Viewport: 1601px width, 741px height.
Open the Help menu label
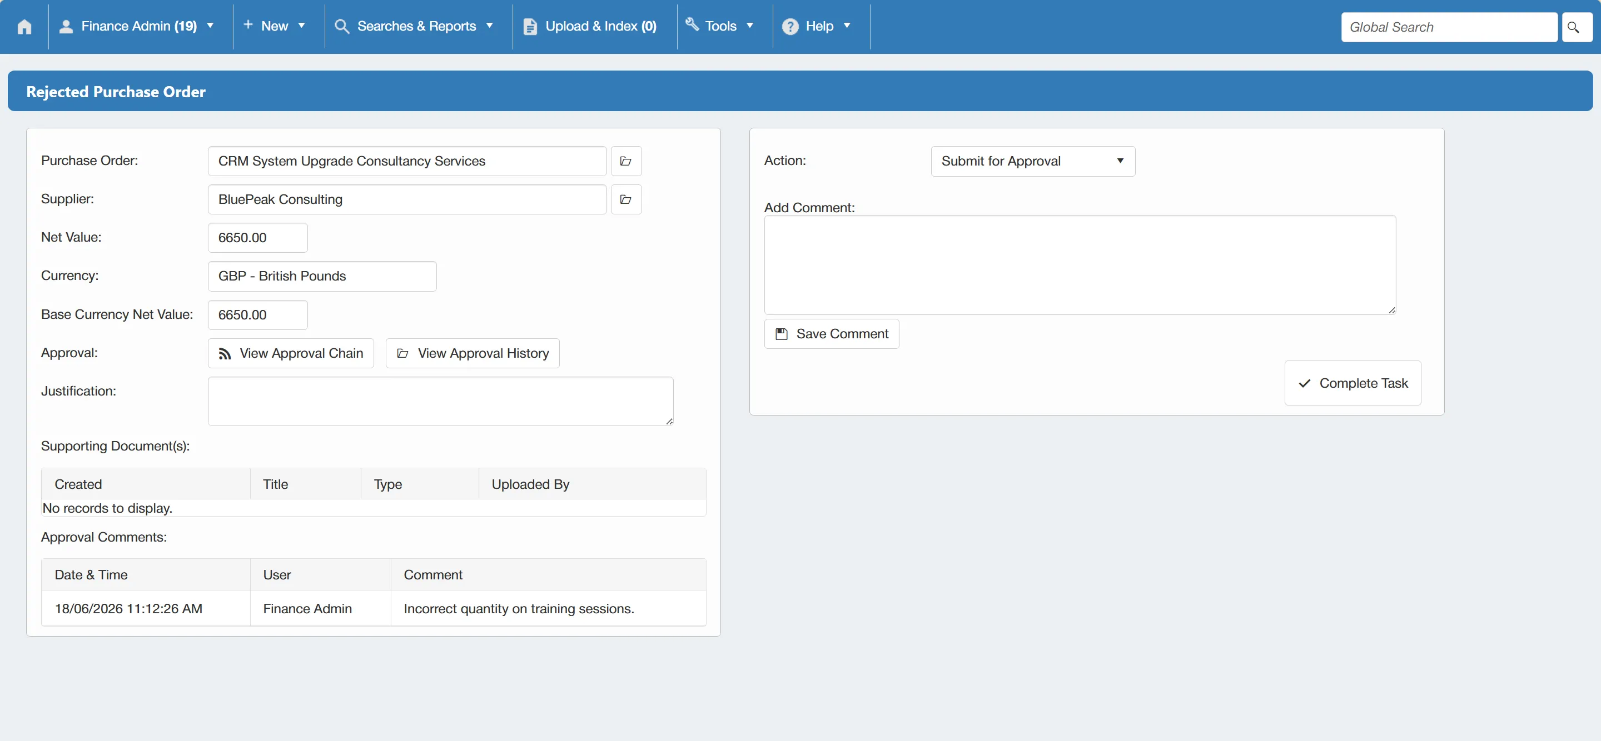[x=819, y=26]
